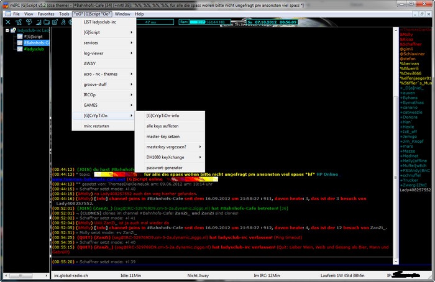The width and height of the screenshot is (435, 282).
Task: Click the stair-shaped toolbar icon
Action: pos(39,22)
